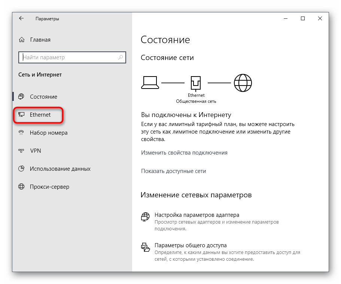This screenshot has height=284, width=341.
Task: Click Изменить свойства подключения link
Action: pyautogui.click(x=184, y=153)
